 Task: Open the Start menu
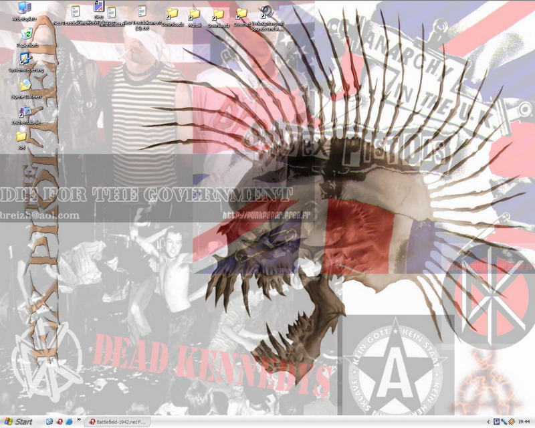click(19, 422)
